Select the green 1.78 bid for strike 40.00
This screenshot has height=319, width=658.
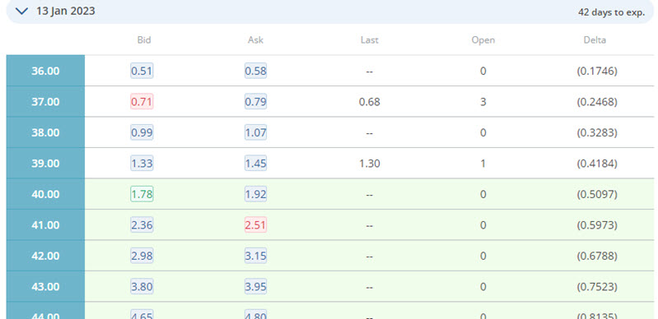click(x=142, y=194)
